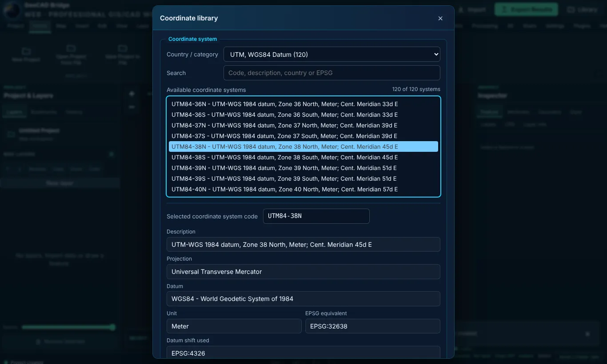Select highlighted UTM84-38N Zone 38 North row
This screenshot has height=364, width=607.
click(x=303, y=146)
